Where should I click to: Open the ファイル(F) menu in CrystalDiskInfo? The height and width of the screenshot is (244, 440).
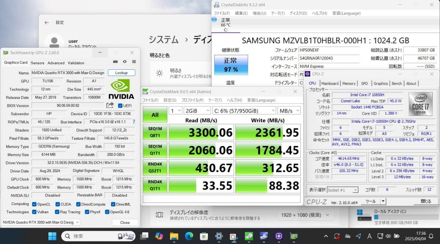pos(222,13)
